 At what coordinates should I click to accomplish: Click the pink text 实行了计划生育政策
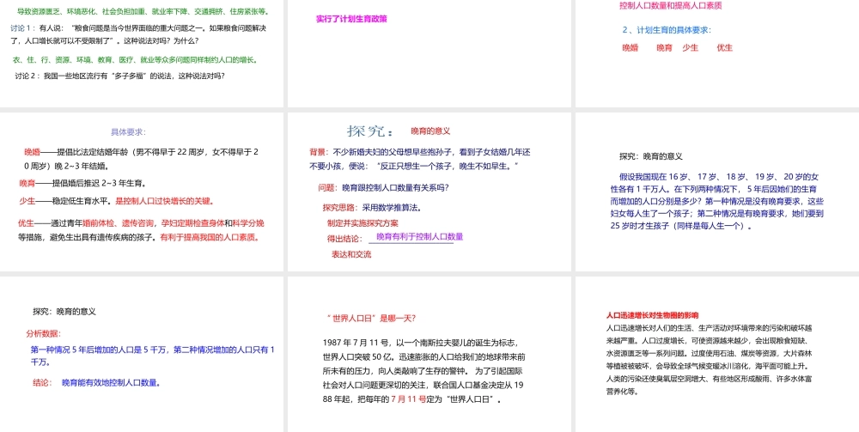[x=351, y=19]
